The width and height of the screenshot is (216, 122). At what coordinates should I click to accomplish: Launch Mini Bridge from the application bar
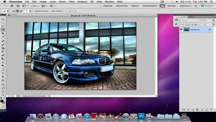coord(18,6)
